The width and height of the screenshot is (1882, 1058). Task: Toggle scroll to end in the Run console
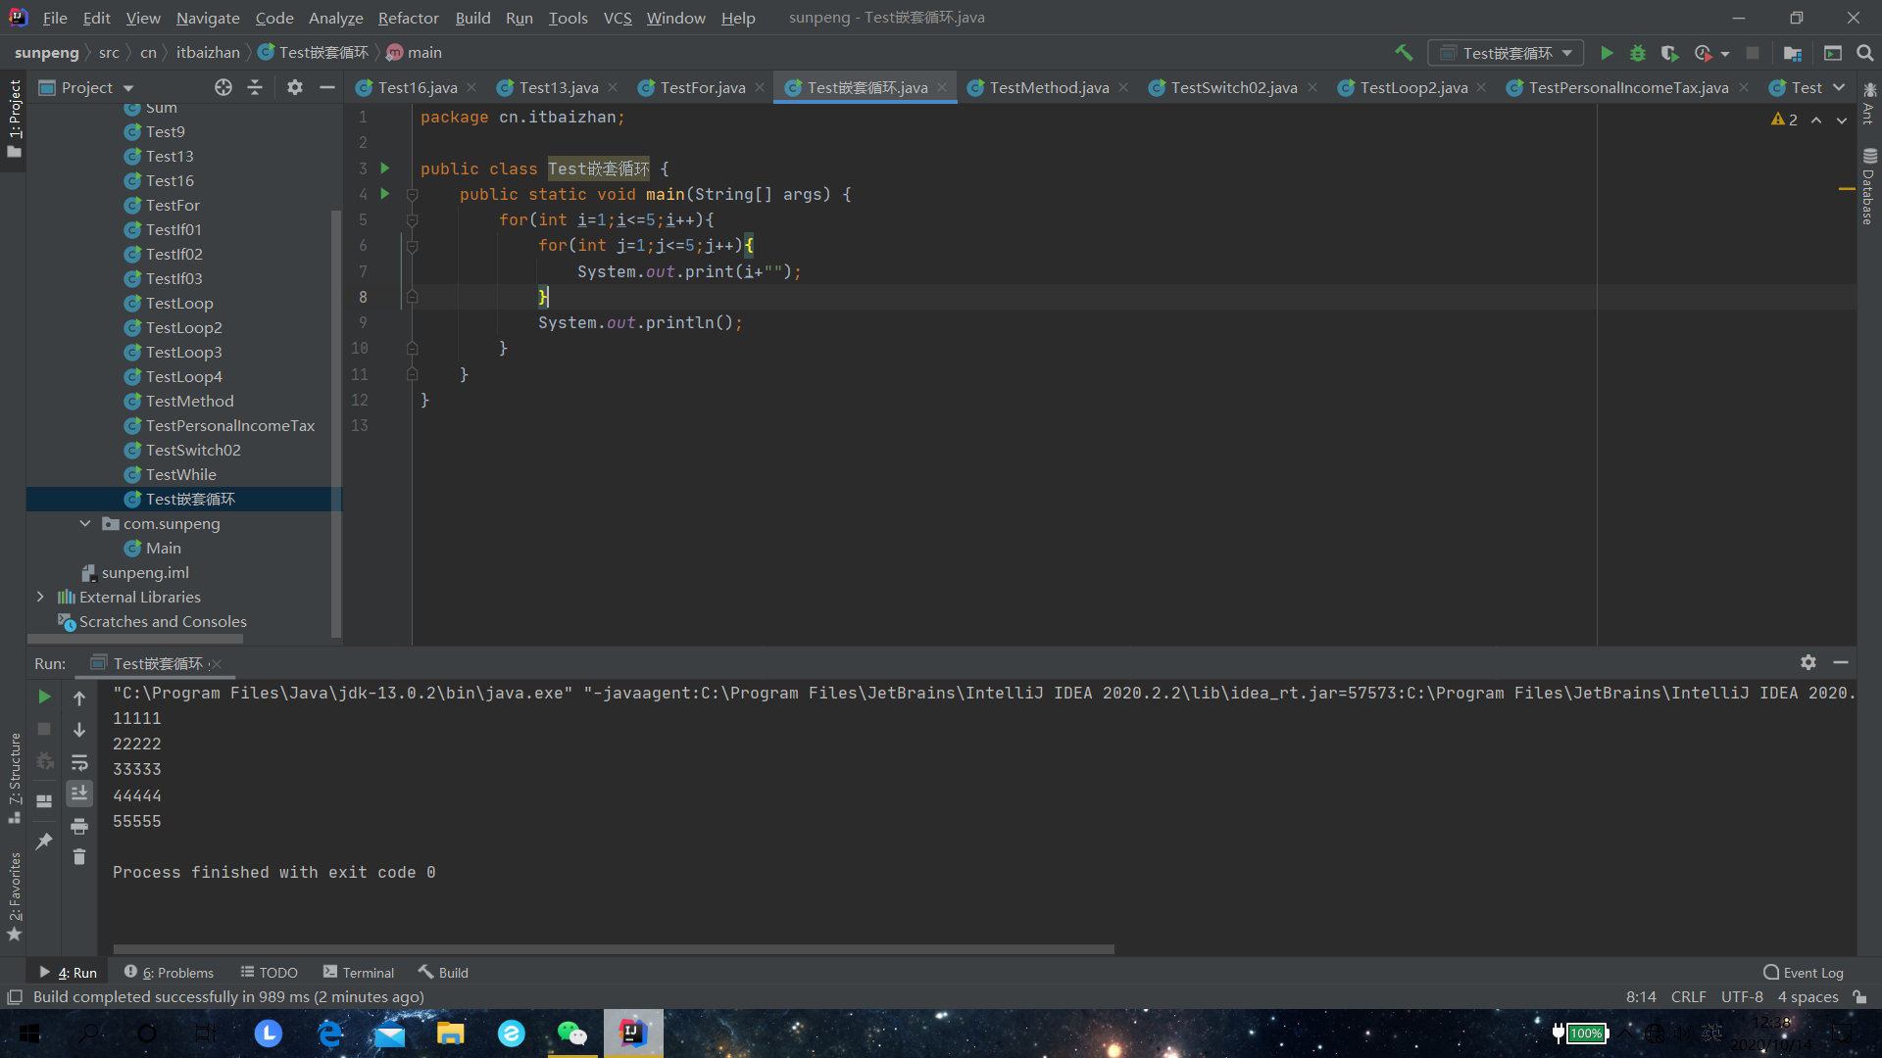pyautogui.click(x=79, y=793)
